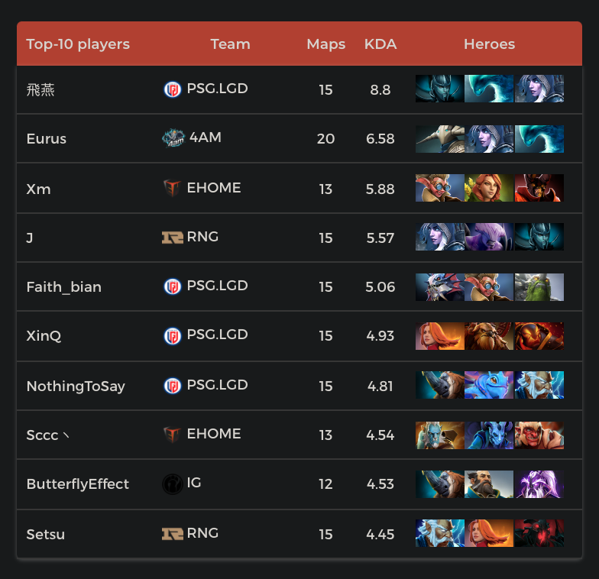Screen dimensions: 599x579
Task: Open player ButterflyEffect's profile
Action: (x=77, y=484)
